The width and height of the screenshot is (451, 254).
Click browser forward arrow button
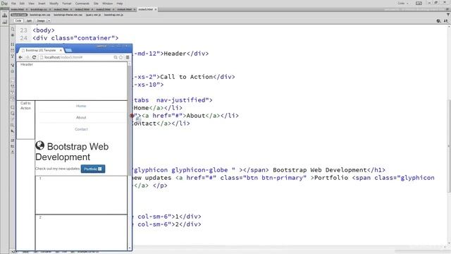[x=27, y=57]
